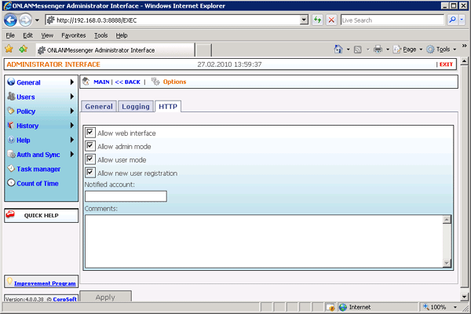The image size is (471, 314).
Task: Click the Live Search magnifier icon
Action: [452, 20]
